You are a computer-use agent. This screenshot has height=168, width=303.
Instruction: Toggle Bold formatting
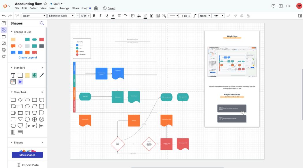(94, 16)
